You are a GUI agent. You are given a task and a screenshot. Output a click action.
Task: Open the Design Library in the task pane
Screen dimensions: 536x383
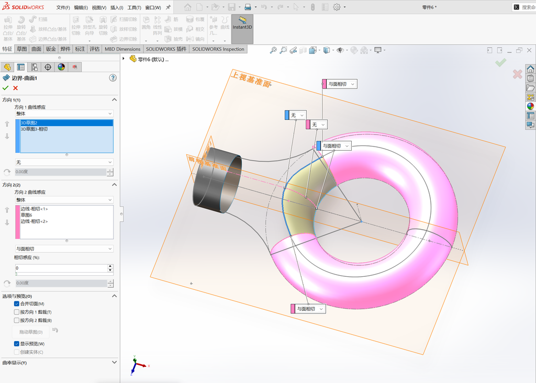point(530,78)
